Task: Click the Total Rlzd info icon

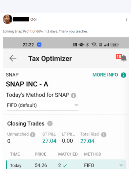Action: [104, 135]
